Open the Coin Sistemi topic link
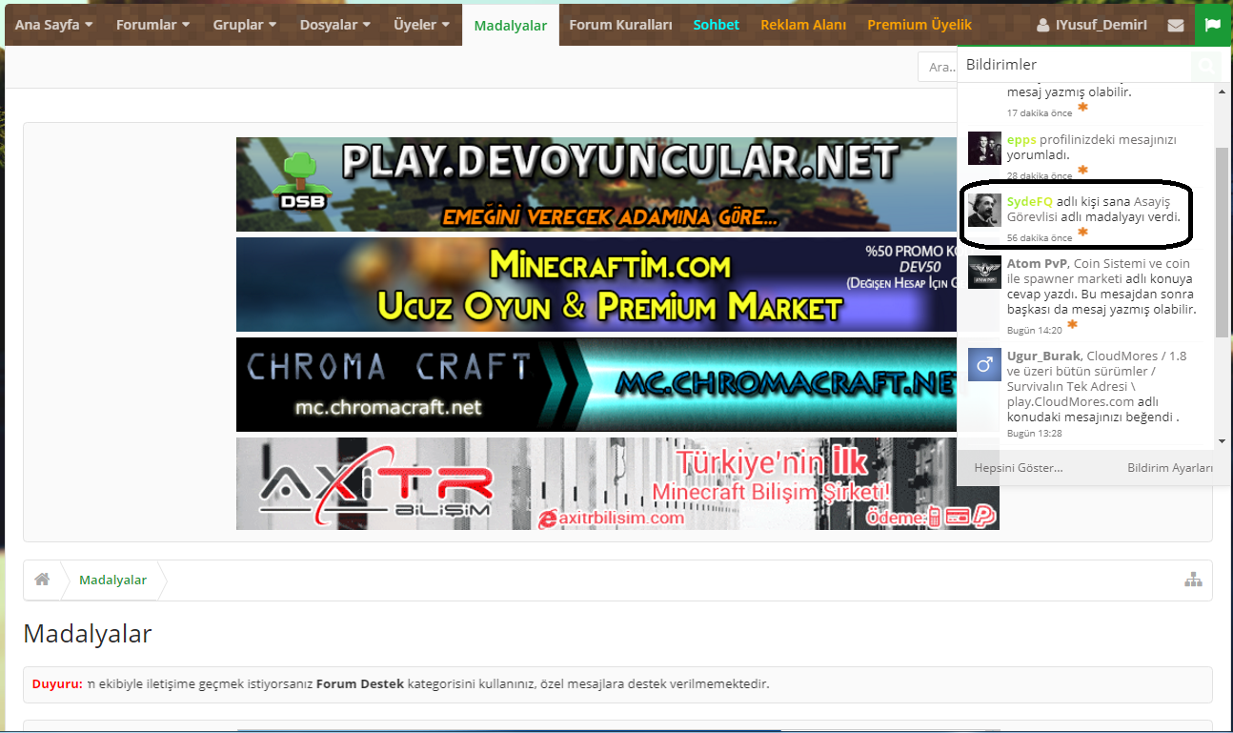Image resolution: width=1233 pixels, height=733 pixels. [1100, 272]
